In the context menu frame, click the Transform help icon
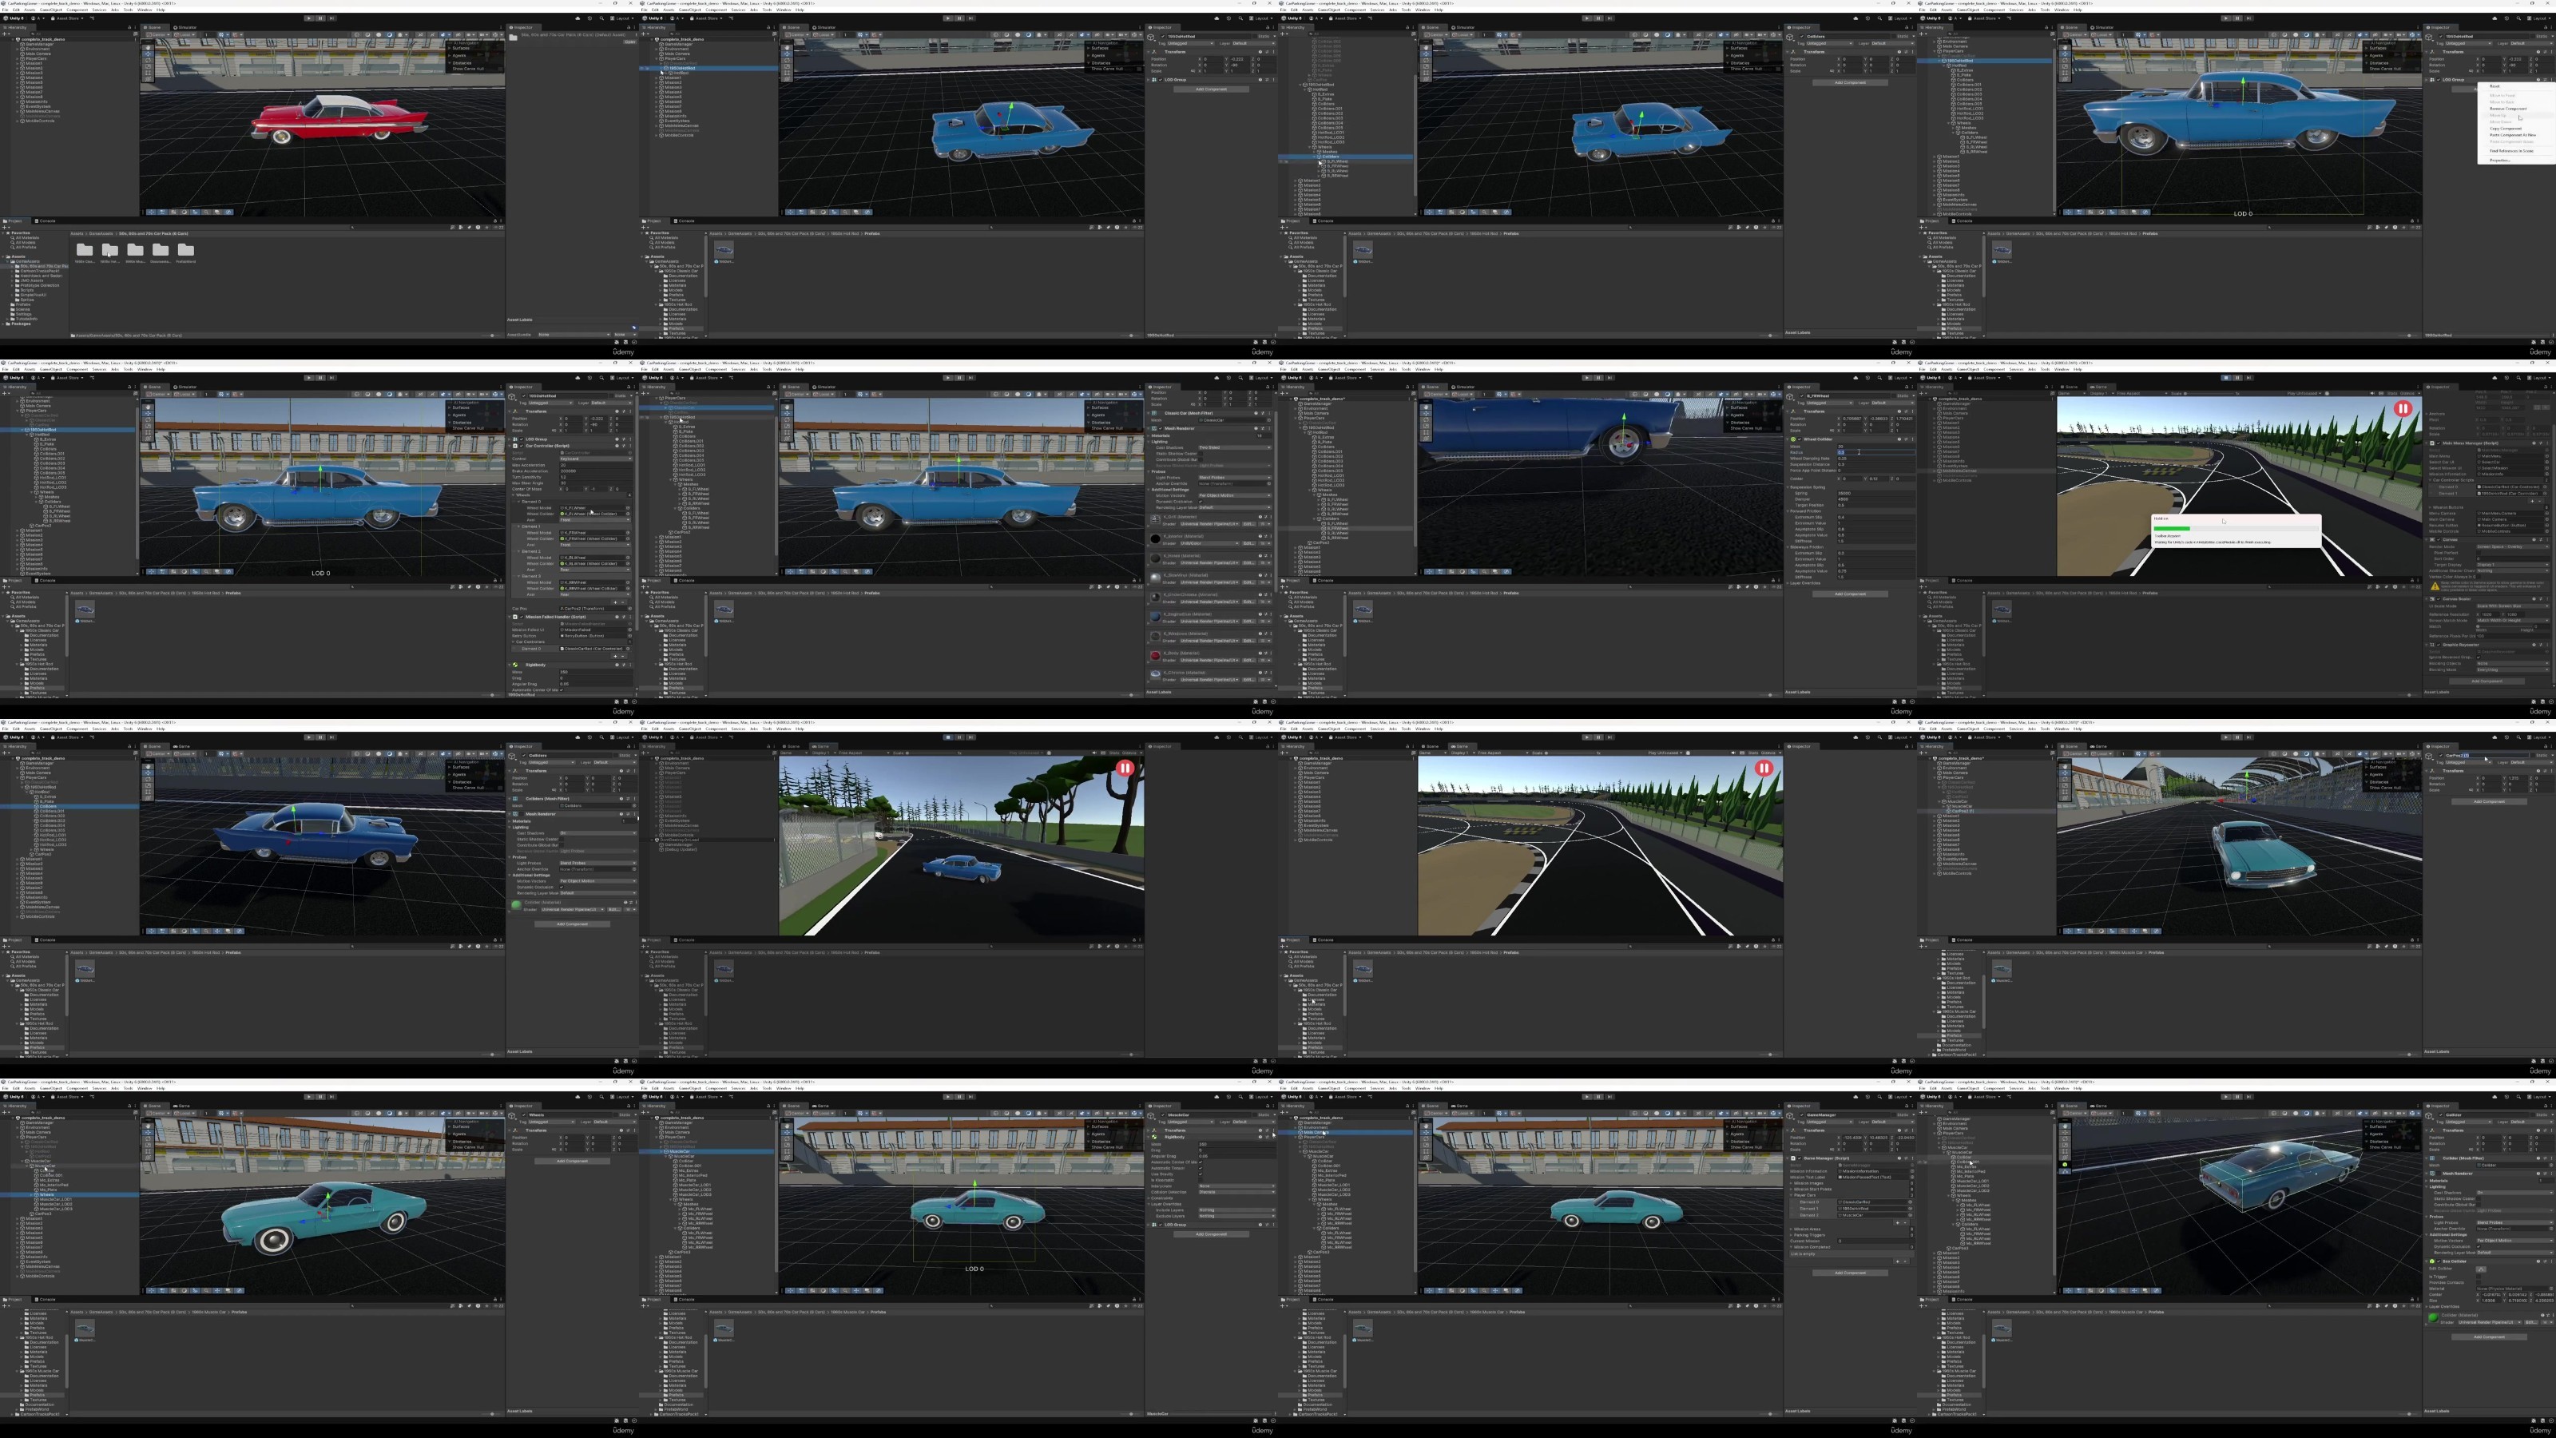Viewport: 2556px width, 1438px height. 2539,53
